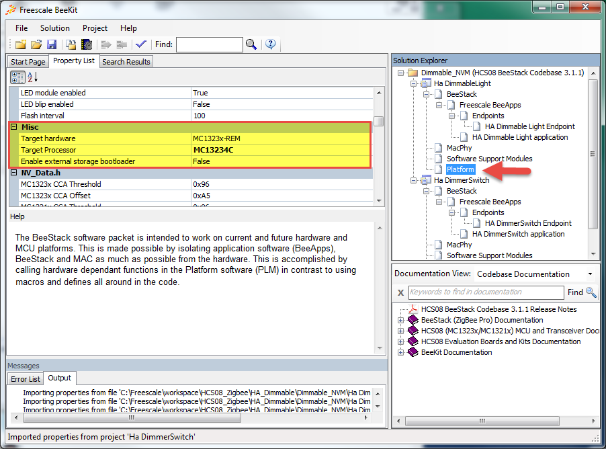The height and width of the screenshot is (449, 606).
Task: Click the Find text button in documentation panel
Action: point(575,292)
